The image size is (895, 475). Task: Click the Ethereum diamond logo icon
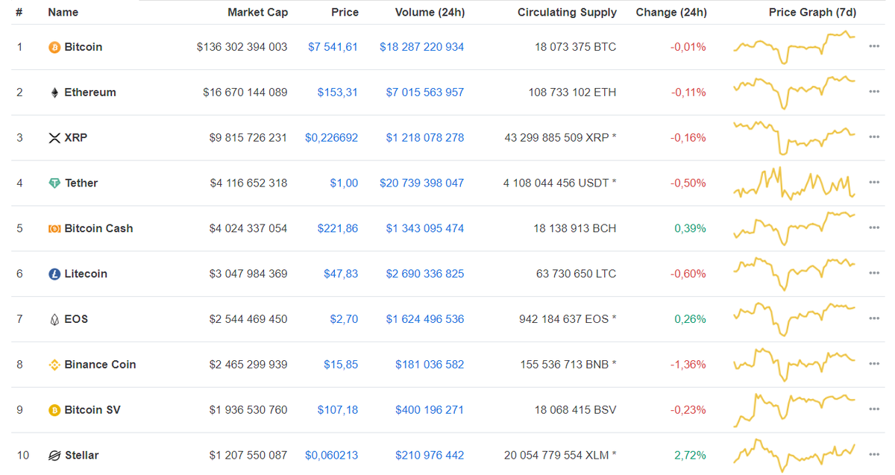(x=54, y=92)
